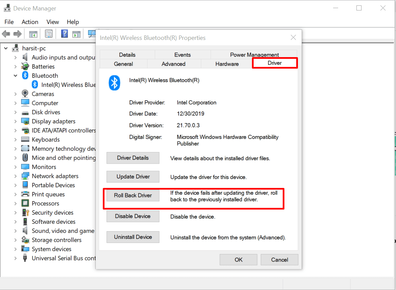Expand the Display adapters node
Viewport: 396px width, 290px height.
pos(16,121)
